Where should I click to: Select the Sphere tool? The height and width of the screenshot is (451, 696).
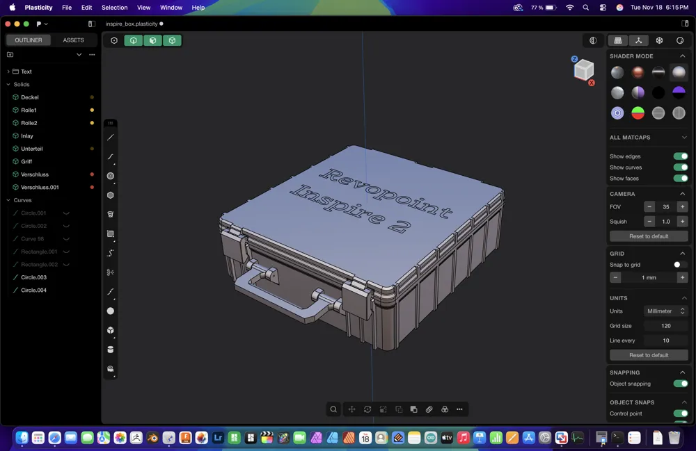(111, 311)
